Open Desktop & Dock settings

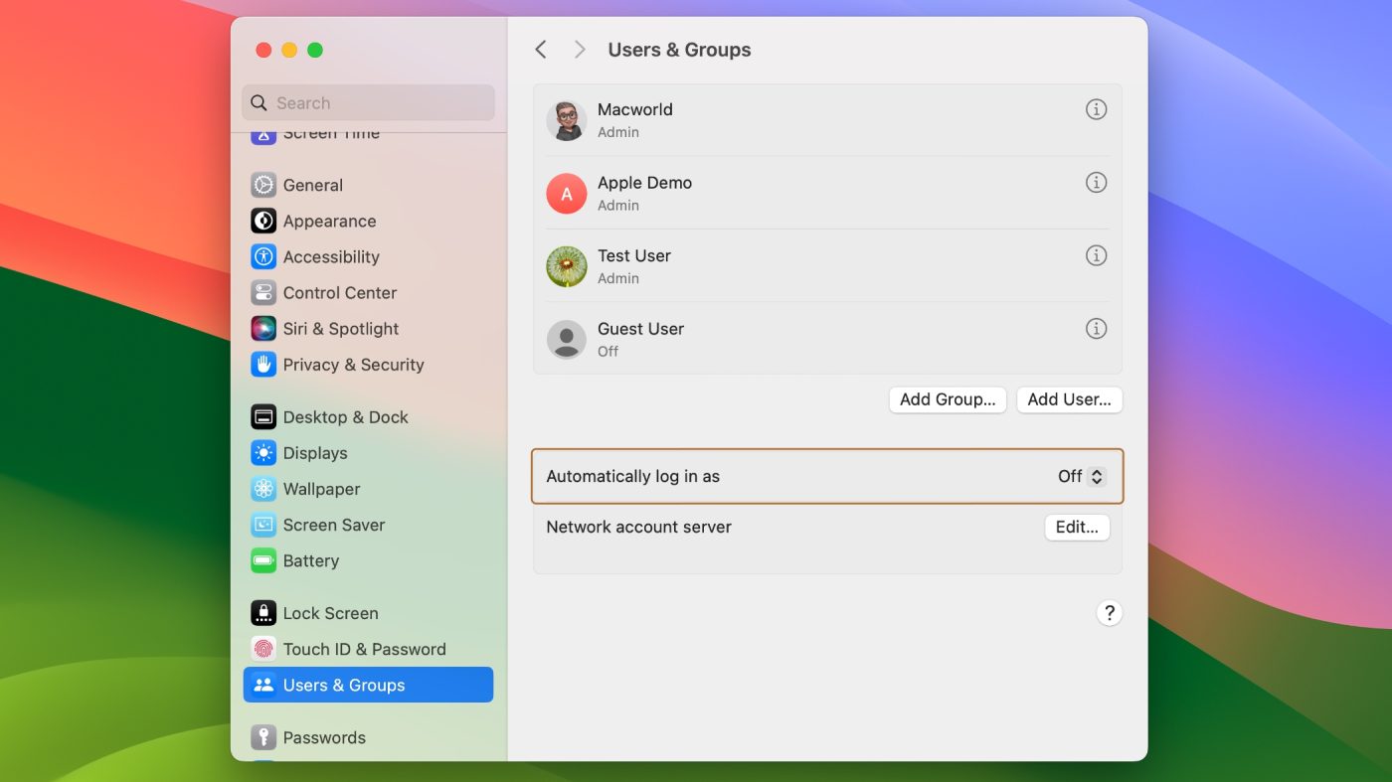[345, 417]
